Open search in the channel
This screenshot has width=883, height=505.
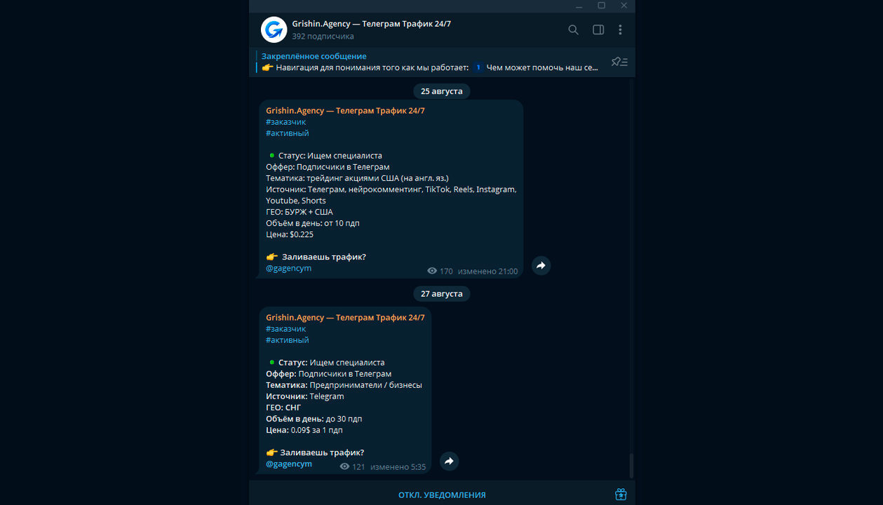(x=573, y=29)
